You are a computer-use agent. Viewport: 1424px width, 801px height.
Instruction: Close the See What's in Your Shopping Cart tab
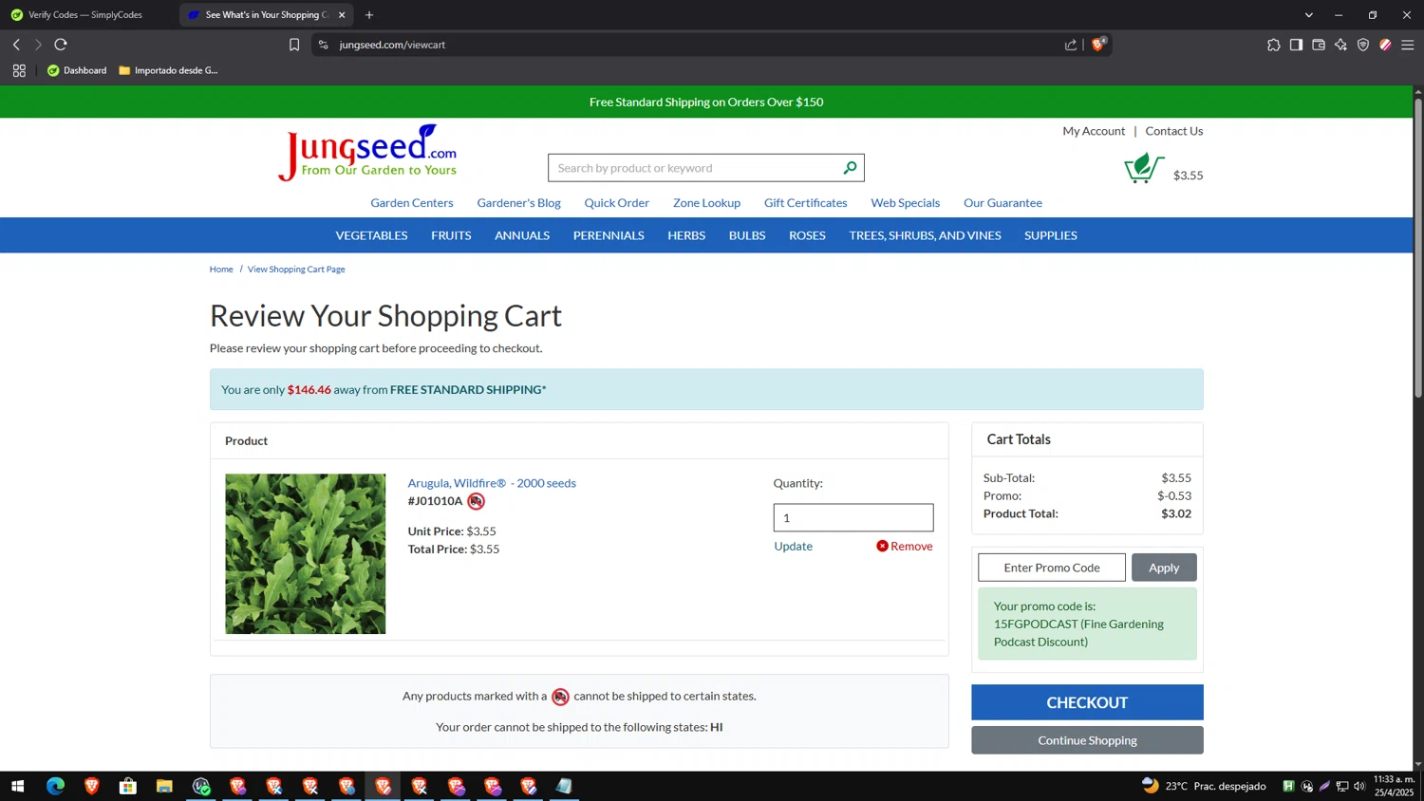pos(342,15)
